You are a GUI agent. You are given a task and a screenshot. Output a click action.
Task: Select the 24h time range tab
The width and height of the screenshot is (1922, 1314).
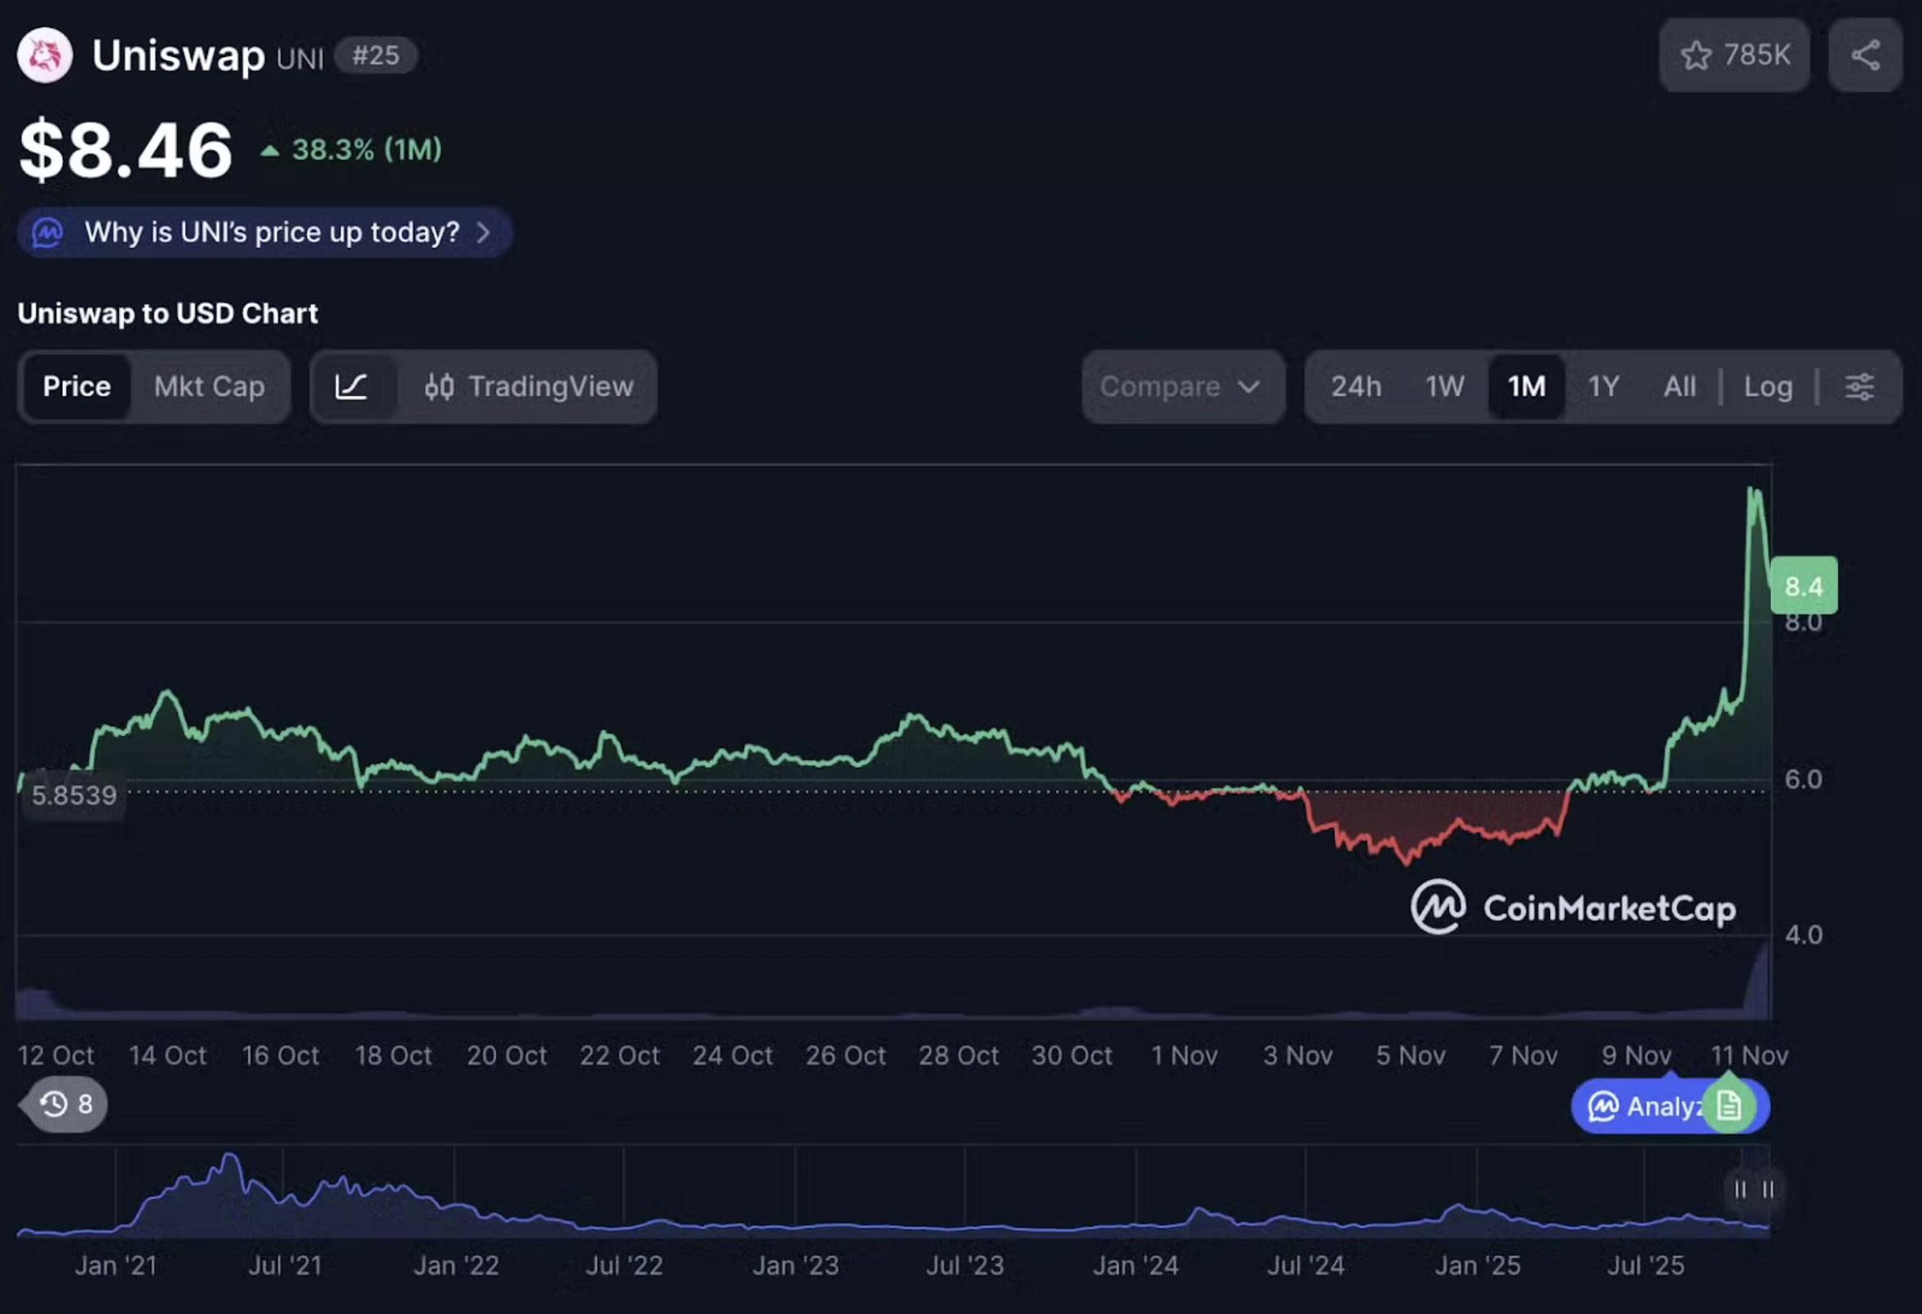(x=1357, y=386)
